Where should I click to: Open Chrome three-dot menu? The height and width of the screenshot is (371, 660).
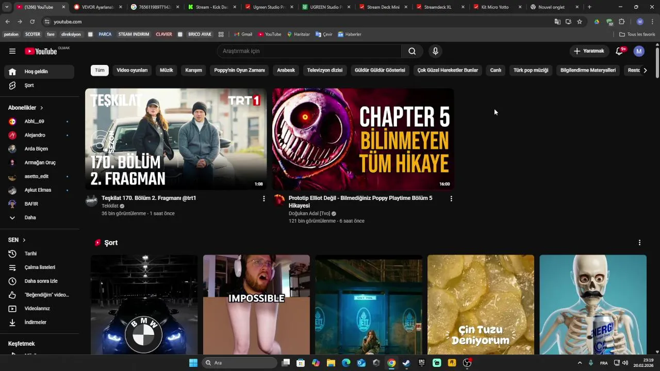653,22
